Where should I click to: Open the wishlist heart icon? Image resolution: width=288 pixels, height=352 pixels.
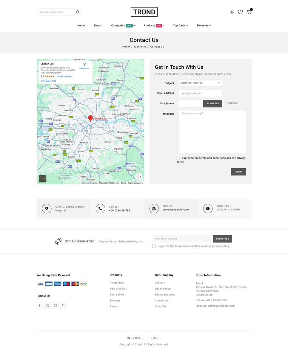tap(240, 12)
